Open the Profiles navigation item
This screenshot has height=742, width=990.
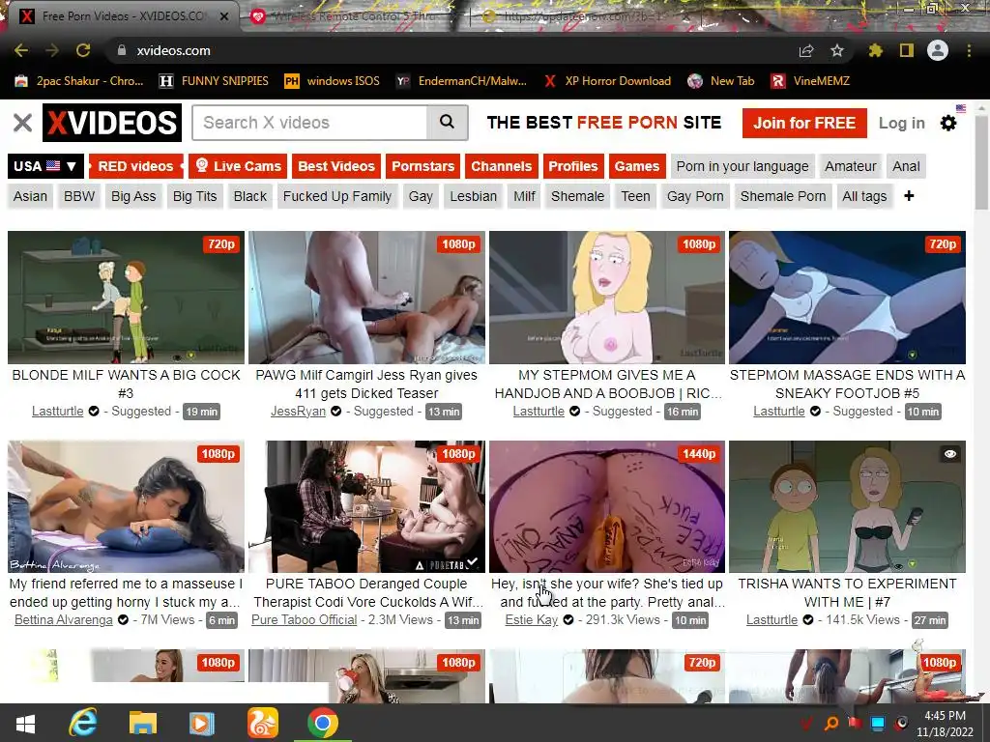(x=572, y=166)
